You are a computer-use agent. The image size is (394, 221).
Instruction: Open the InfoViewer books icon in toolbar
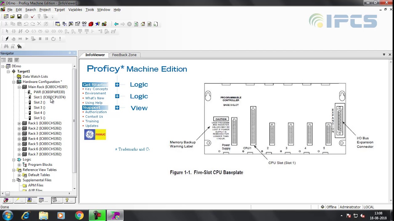[x=104, y=24]
